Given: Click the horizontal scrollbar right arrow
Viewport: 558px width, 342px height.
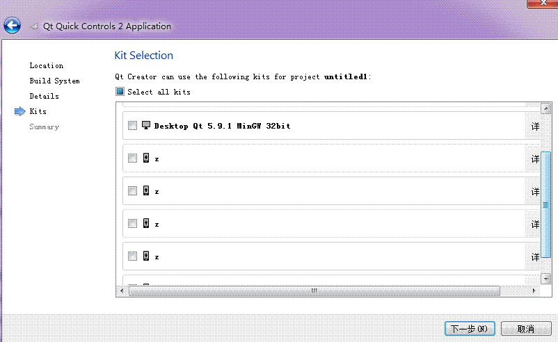Looking at the screenshot, I should [x=534, y=291].
